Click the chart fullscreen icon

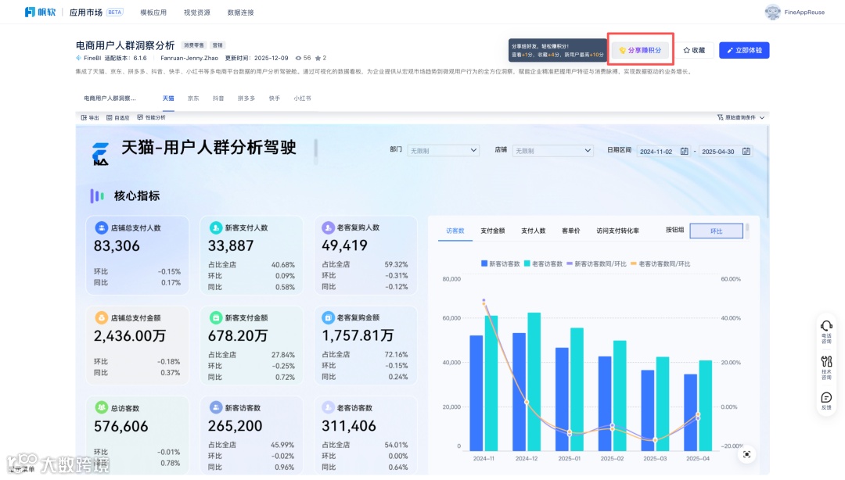[746, 455]
